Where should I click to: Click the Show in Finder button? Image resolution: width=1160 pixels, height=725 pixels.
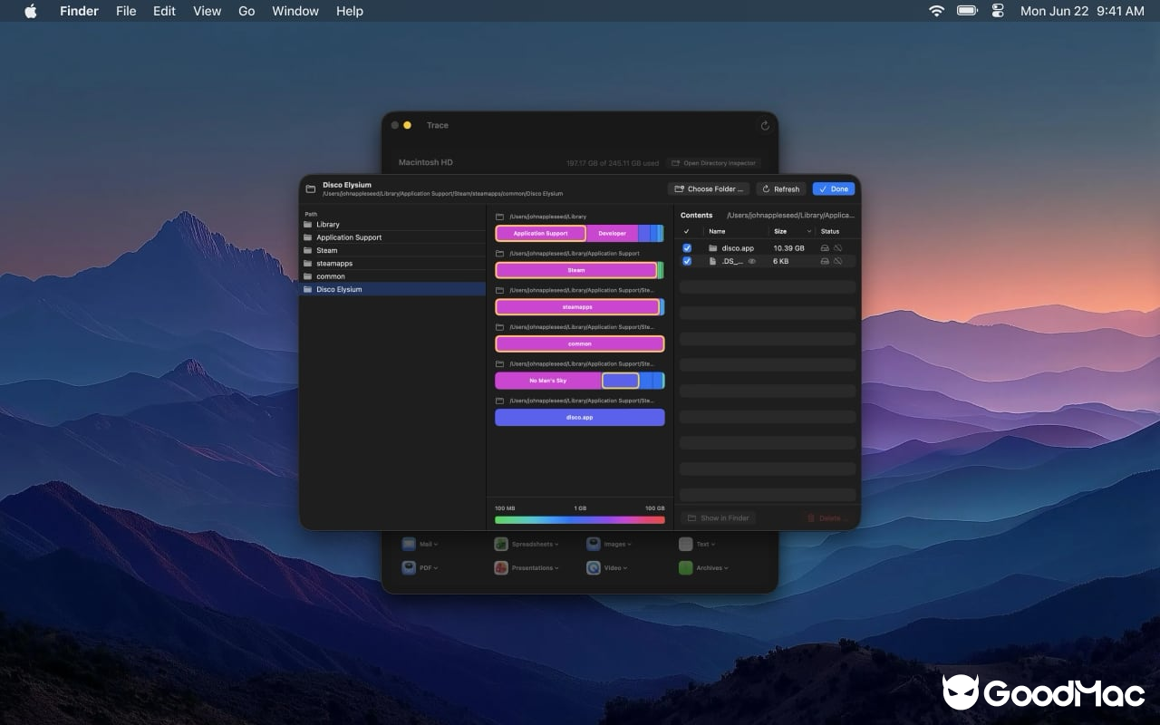718,517
